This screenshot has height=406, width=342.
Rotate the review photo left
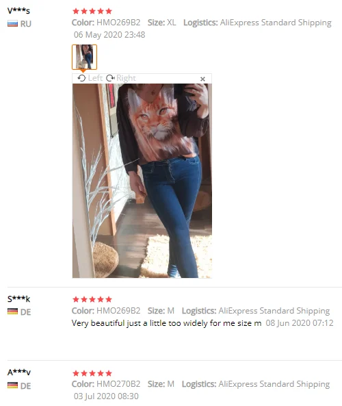coord(90,78)
